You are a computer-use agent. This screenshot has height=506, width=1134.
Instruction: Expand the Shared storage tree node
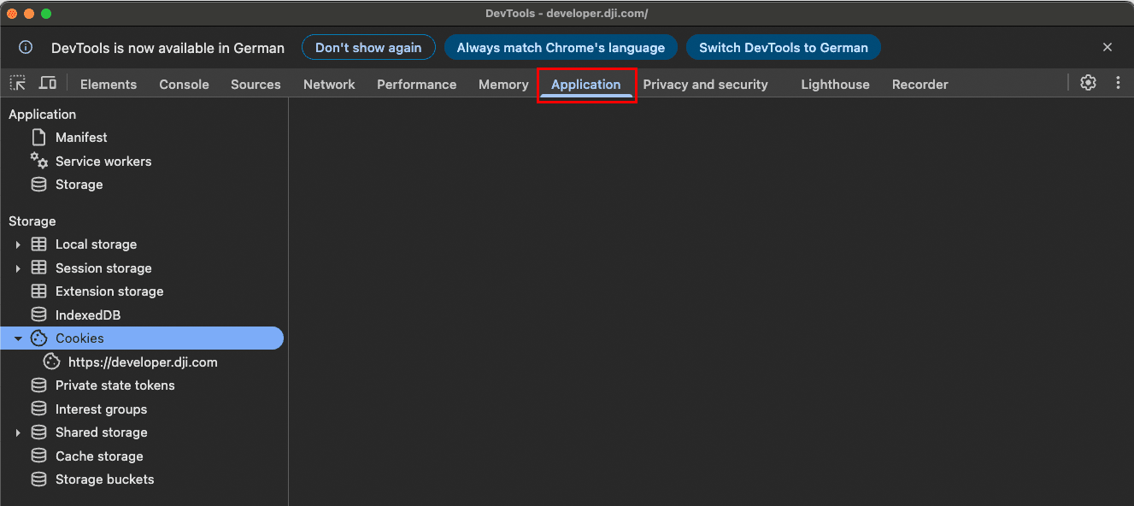[18, 432]
